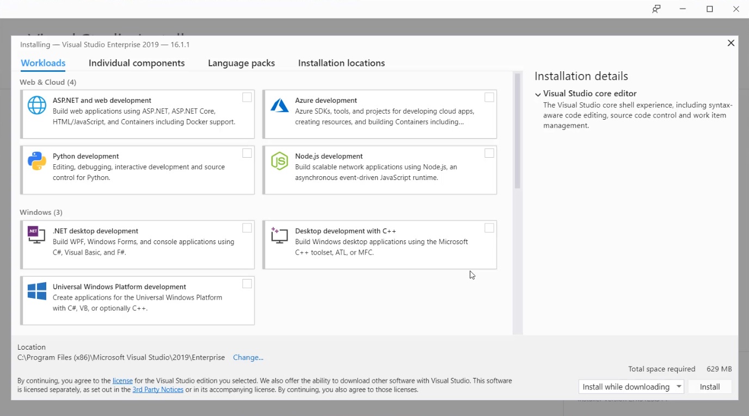Image resolution: width=749 pixels, height=416 pixels.
Task: Click the Node.js hexagon icon
Action: 279,161
